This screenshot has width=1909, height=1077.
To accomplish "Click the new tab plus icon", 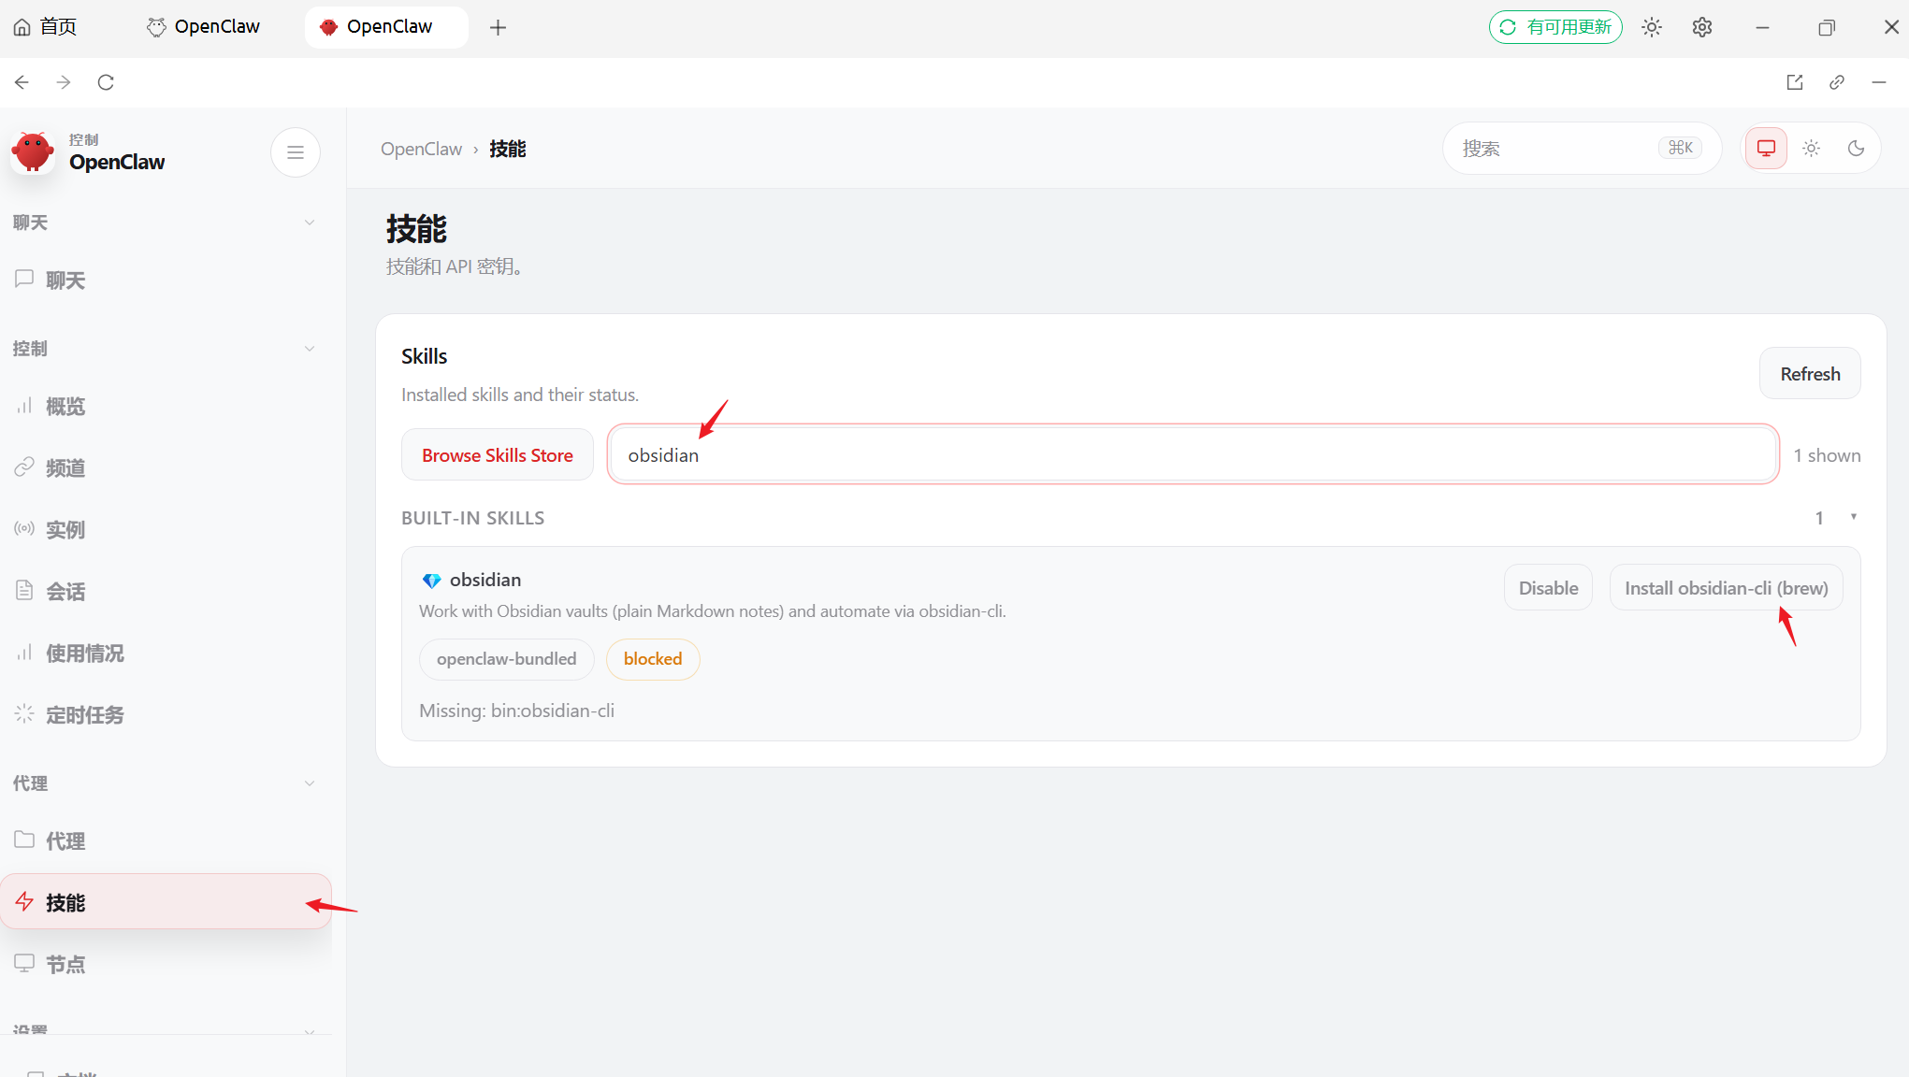I will coord(498,27).
